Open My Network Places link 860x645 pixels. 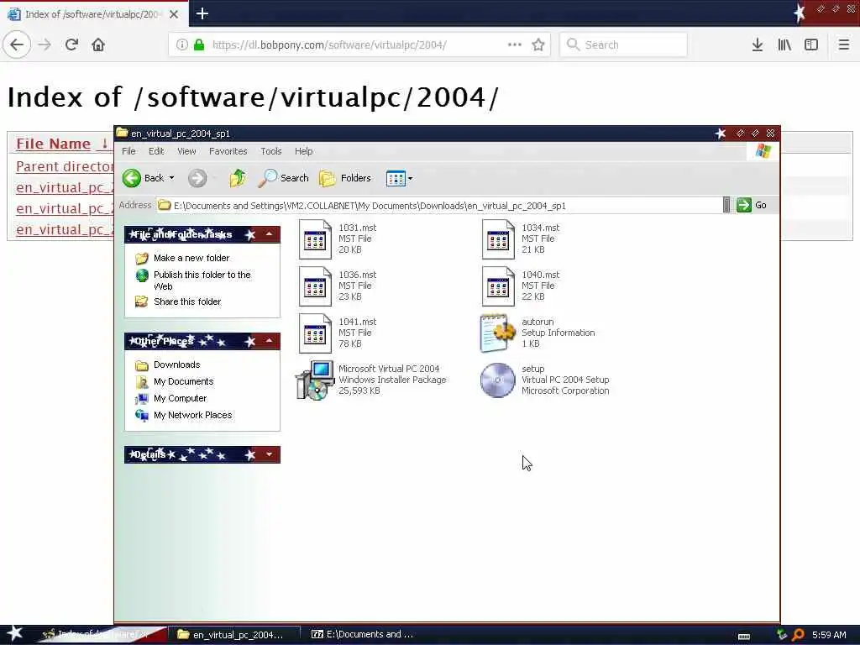click(x=192, y=415)
